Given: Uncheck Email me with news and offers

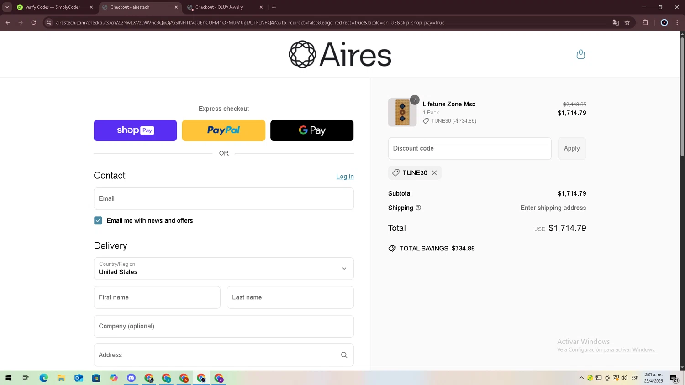Looking at the screenshot, I should pos(98,221).
